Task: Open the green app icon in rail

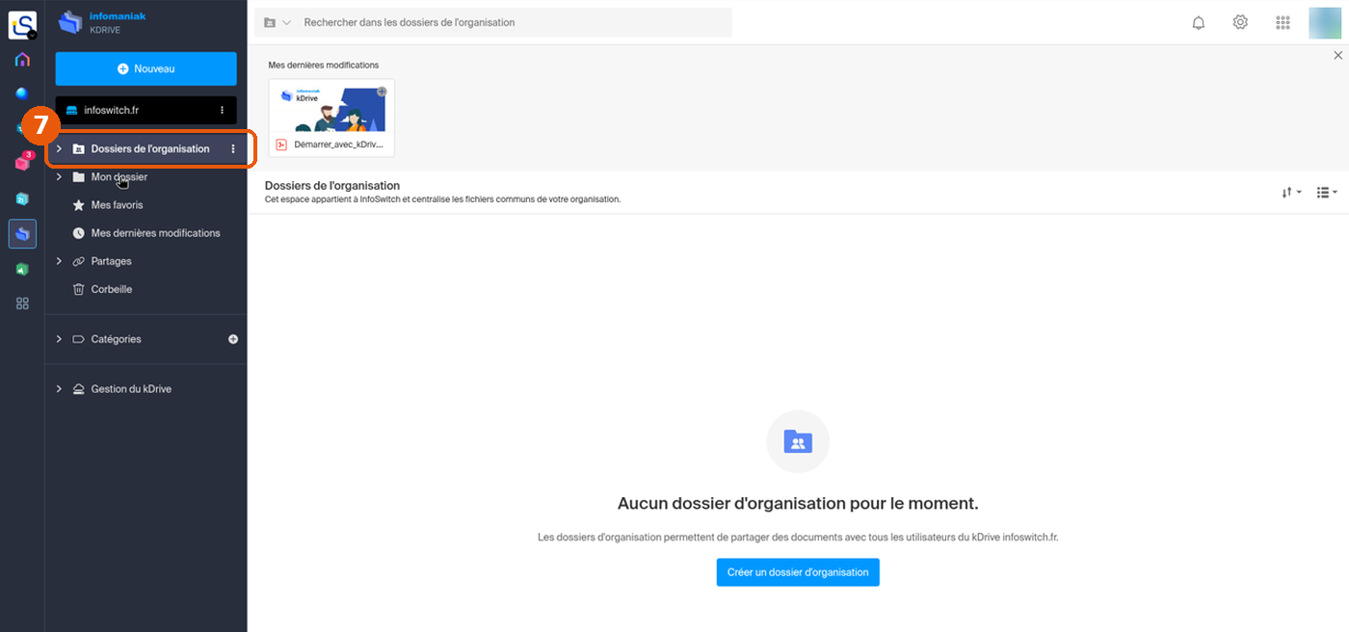Action: [x=22, y=269]
